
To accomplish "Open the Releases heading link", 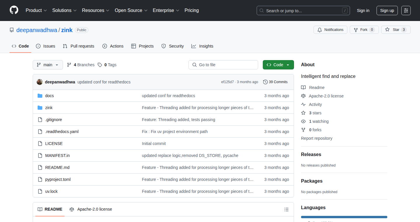I will [x=311, y=154].
